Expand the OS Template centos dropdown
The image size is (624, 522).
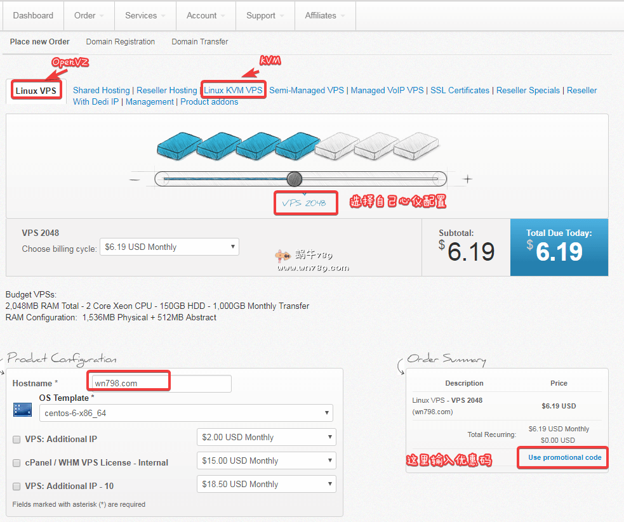pyautogui.click(x=186, y=413)
